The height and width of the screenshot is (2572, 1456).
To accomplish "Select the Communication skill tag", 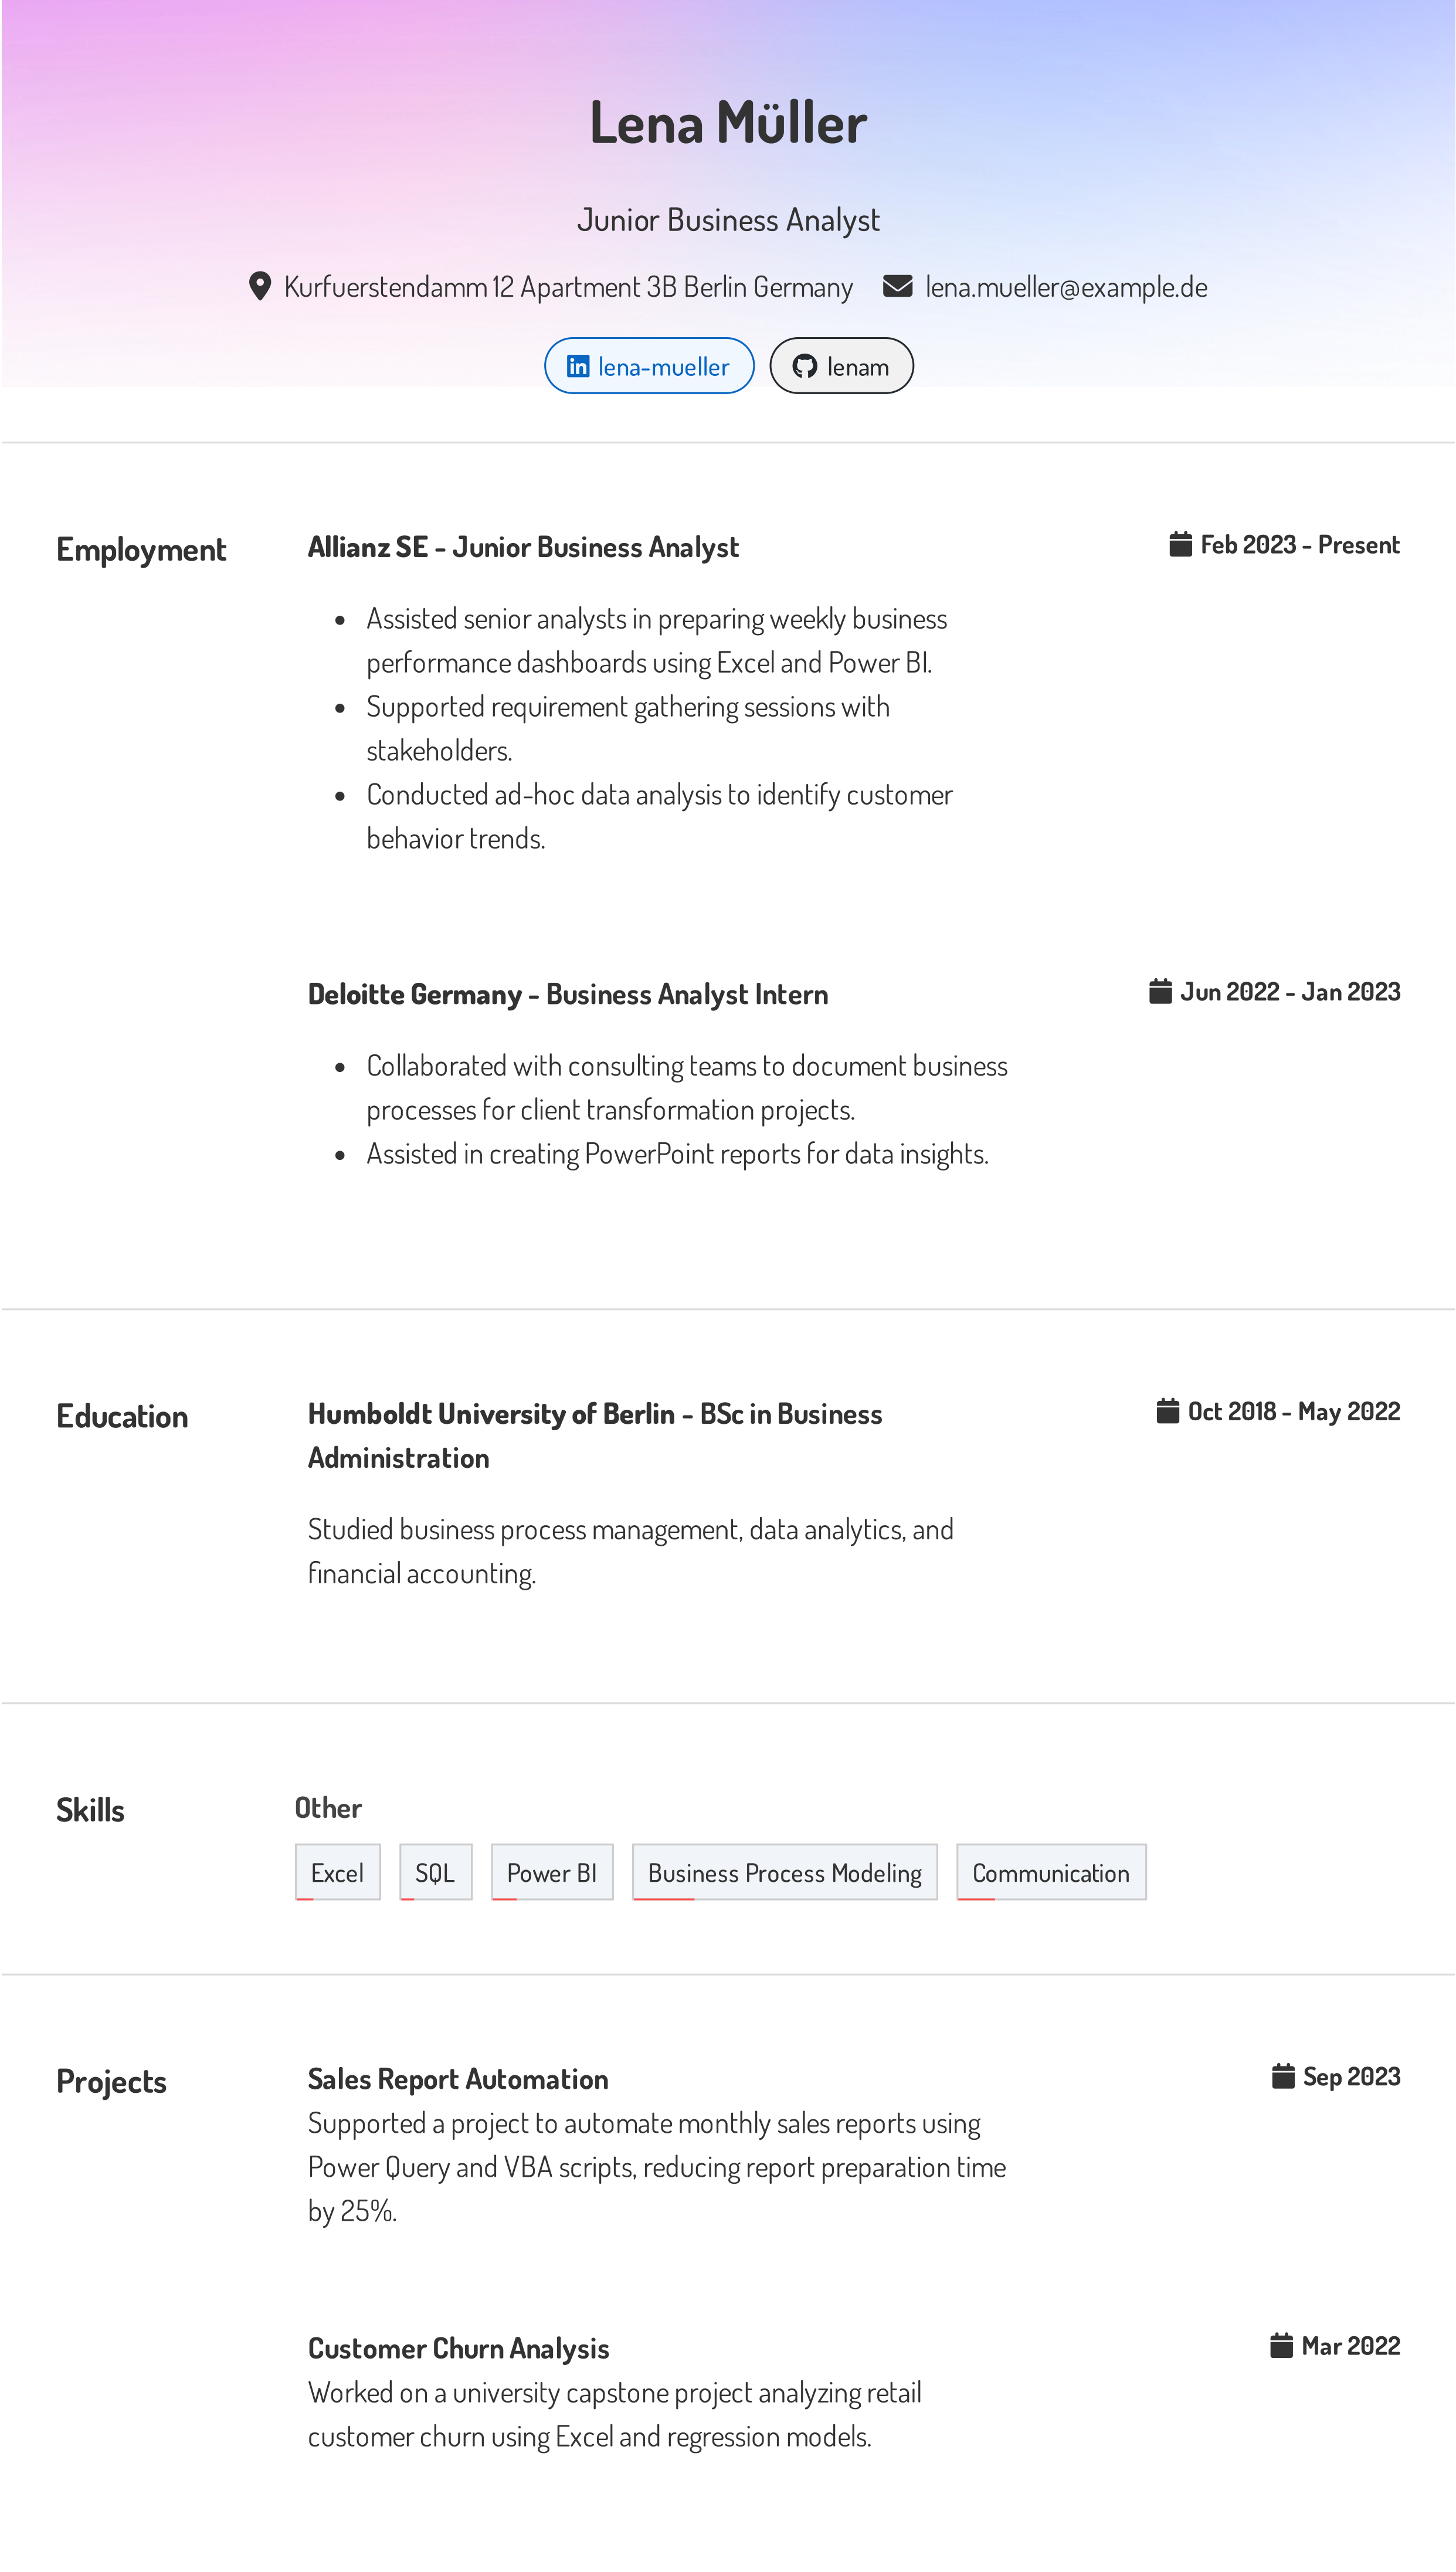I will point(1050,1872).
